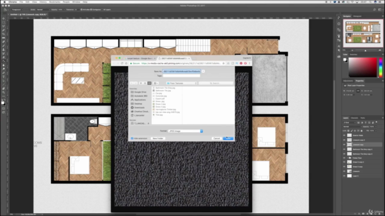Click the Save button

tap(229, 139)
